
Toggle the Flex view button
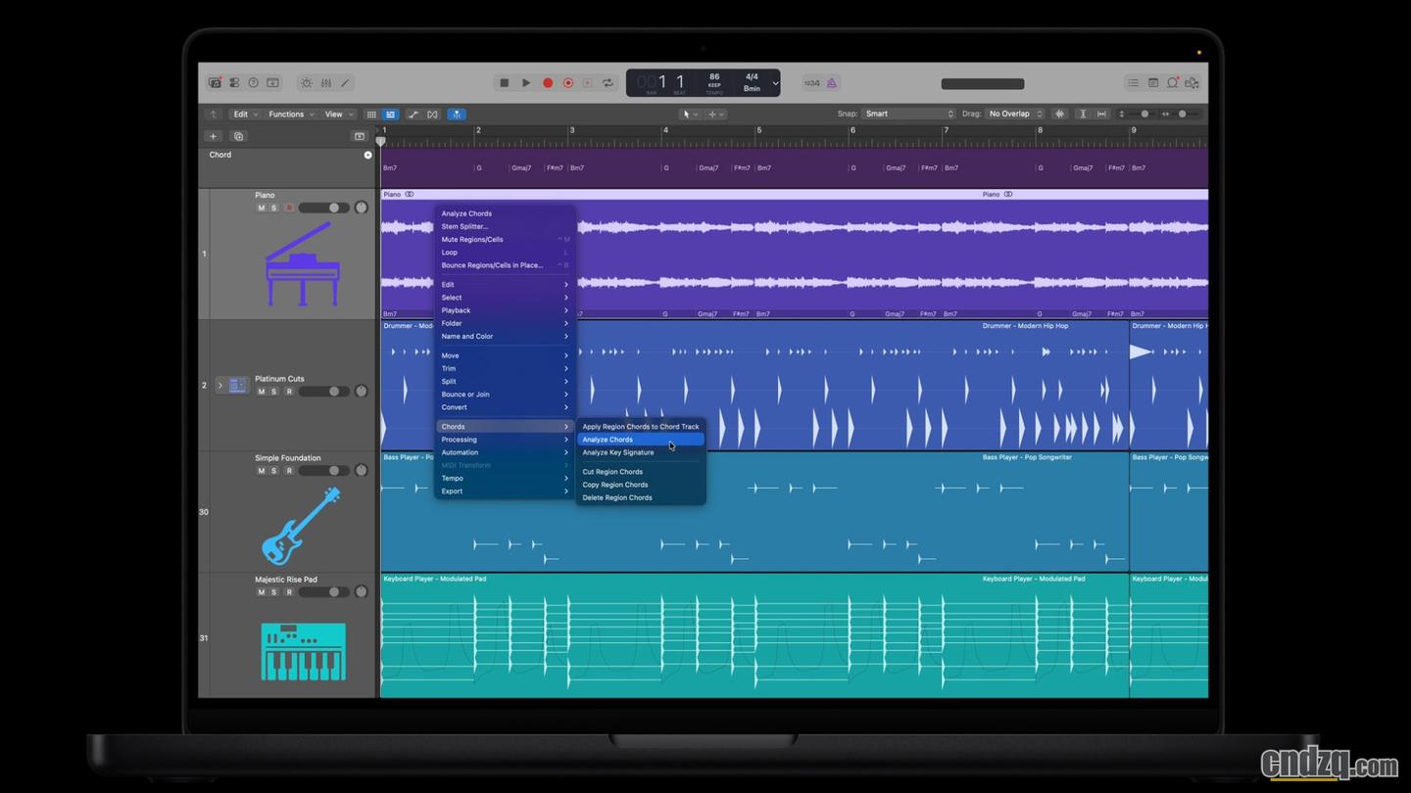click(432, 115)
